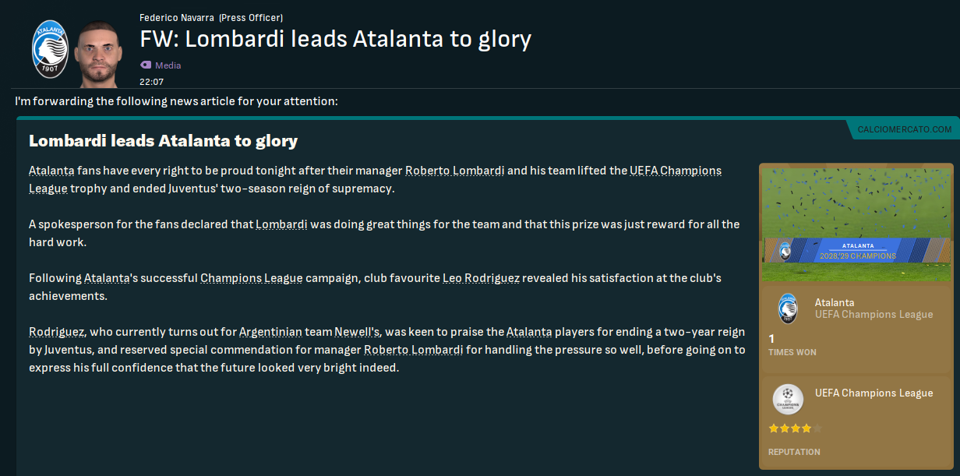
Task: Open the 2028/29 Champions celebration image
Action: click(x=856, y=223)
